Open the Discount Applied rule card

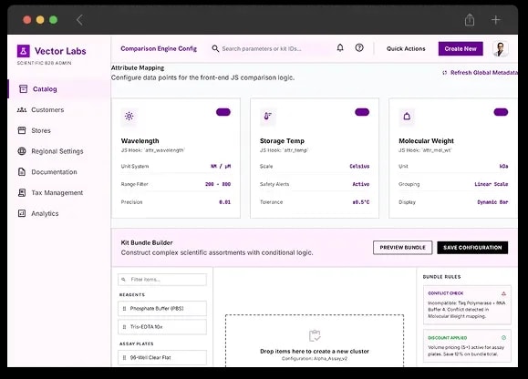(467, 345)
